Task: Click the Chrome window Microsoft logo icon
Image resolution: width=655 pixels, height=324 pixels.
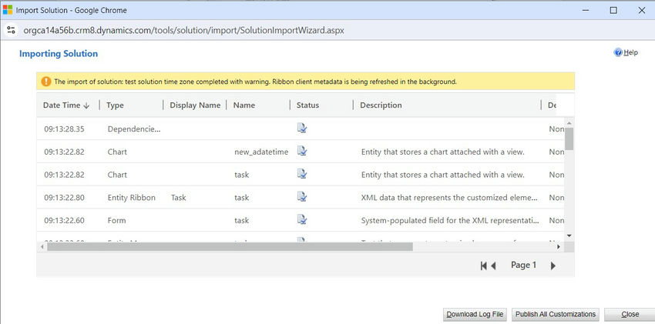Action: [x=8, y=9]
